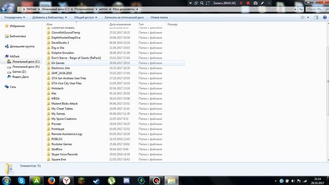Click 'admin' breadcrumb segment

[x=103, y=9]
